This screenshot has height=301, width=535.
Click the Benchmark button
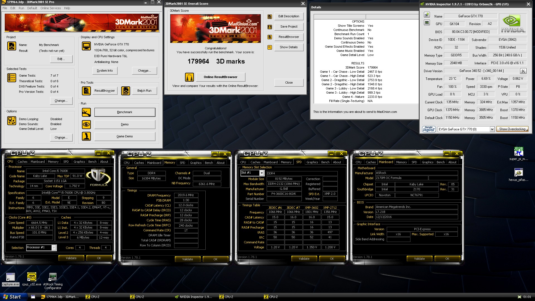pyautogui.click(x=125, y=112)
